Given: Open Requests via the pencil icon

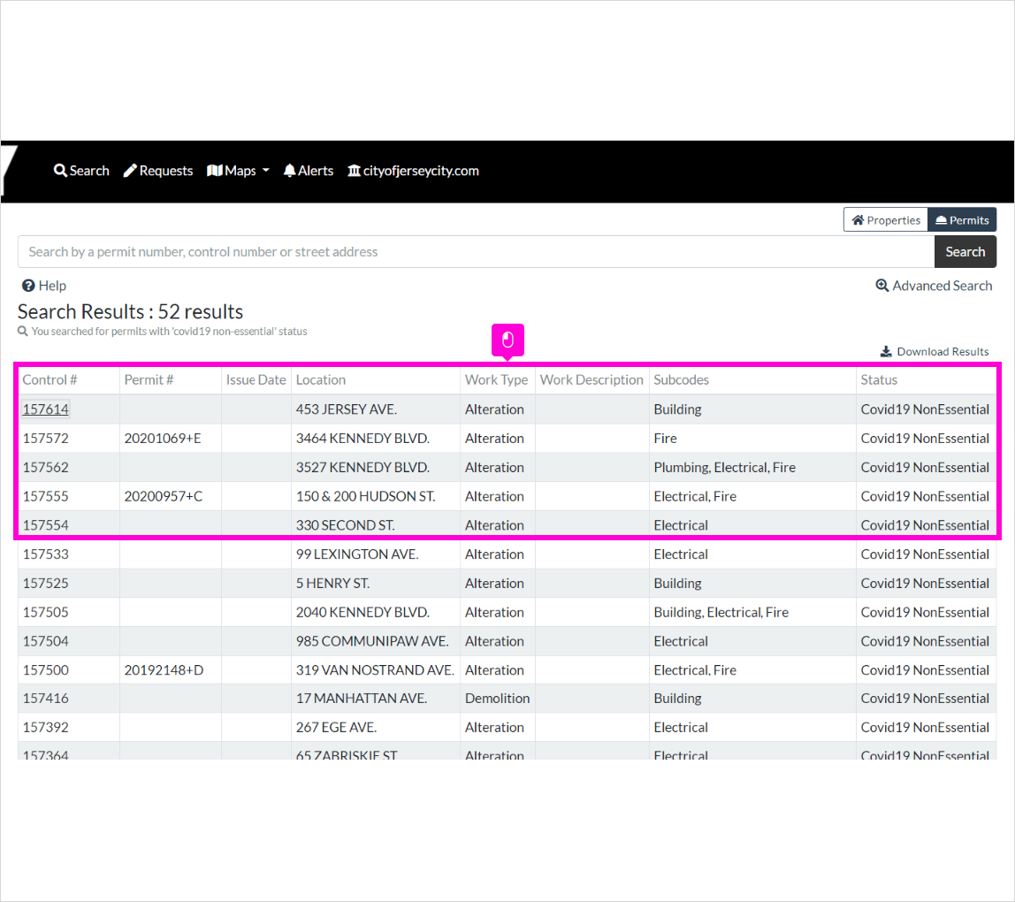Looking at the screenshot, I should (130, 171).
